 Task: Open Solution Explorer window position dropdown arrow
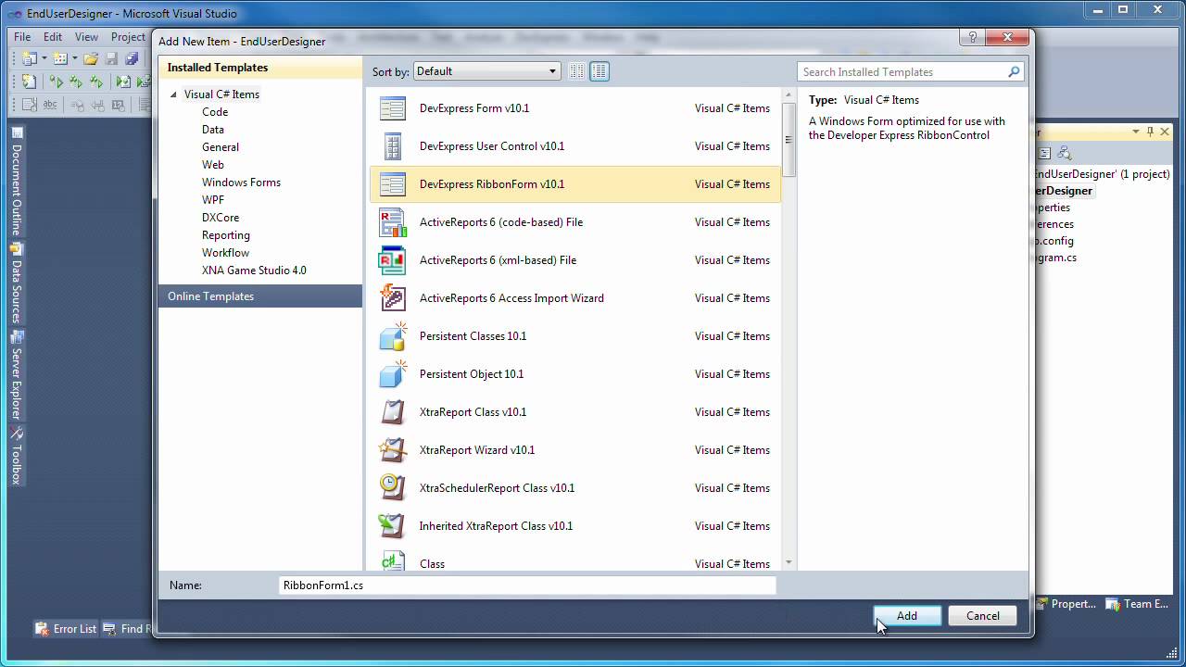pos(1136,132)
